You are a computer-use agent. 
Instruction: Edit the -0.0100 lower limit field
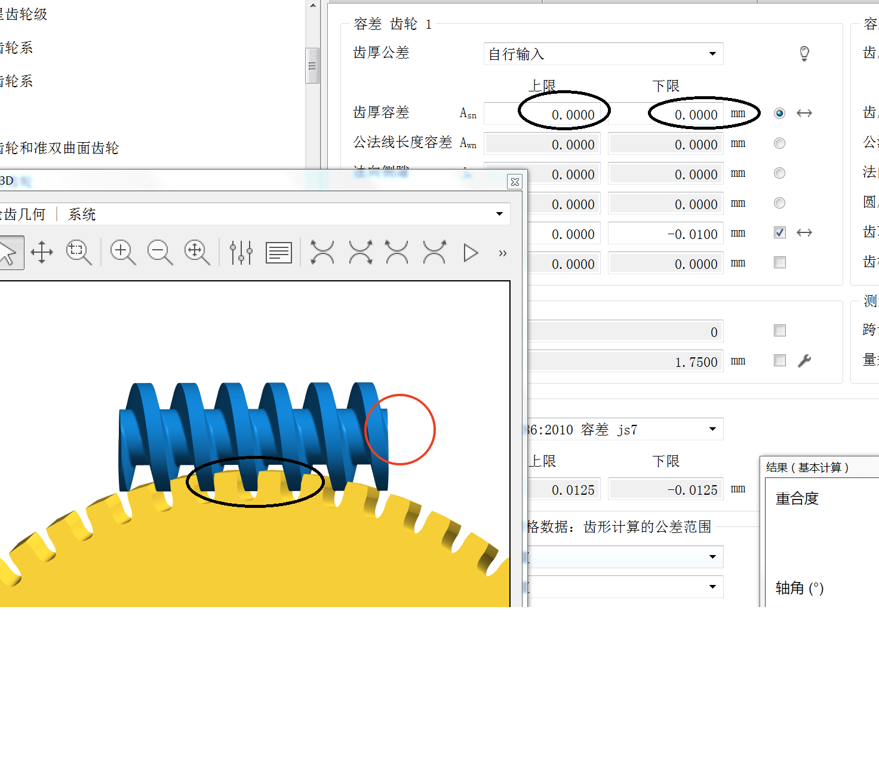666,233
